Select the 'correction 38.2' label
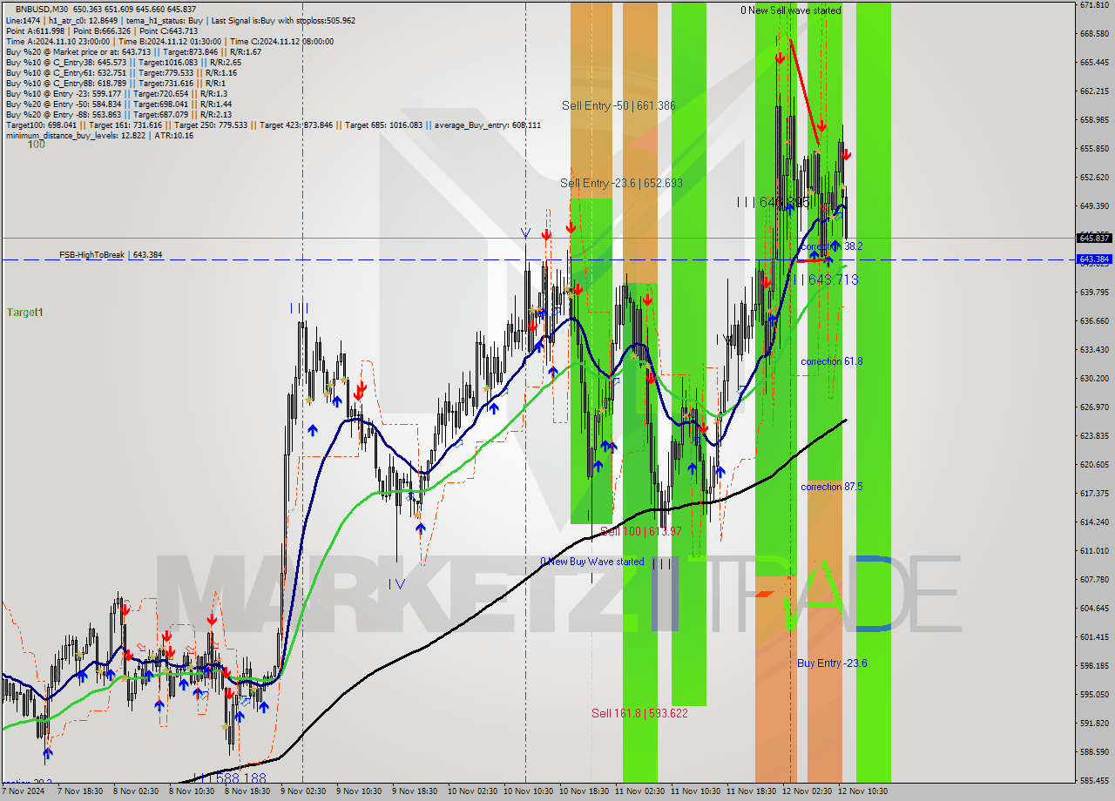1115x801 pixels. click(x=831, y=246)
